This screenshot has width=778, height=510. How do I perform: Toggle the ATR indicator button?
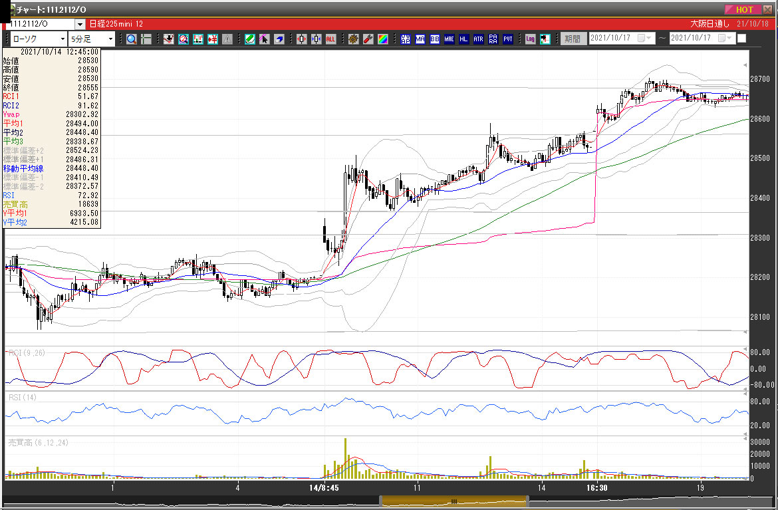click(478, 39)
